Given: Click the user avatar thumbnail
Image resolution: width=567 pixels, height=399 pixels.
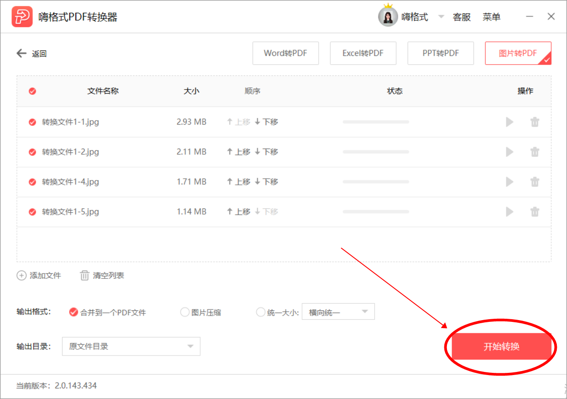Looking at the screenshot, I should pos(388,16).
